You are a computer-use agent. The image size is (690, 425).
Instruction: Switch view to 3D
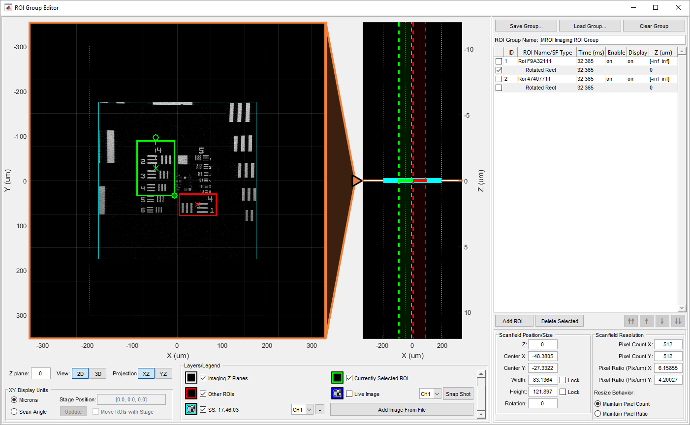coord(98,374)
